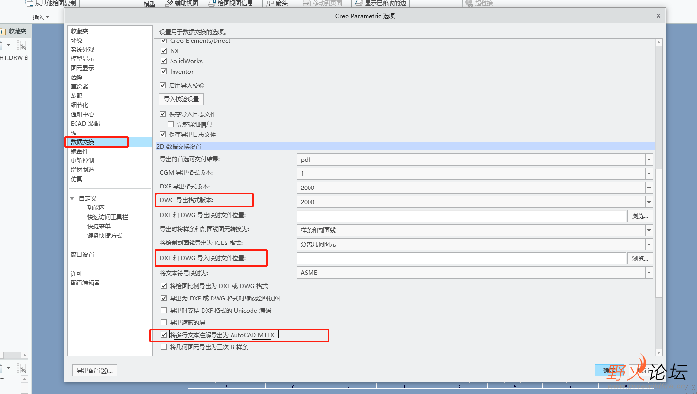Click 导出配置(X)... button

tap(95, 371)
